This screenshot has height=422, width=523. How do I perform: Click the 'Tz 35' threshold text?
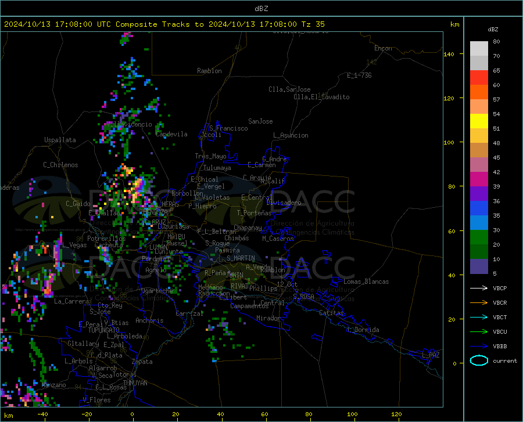pyautogui.click(x=313, y=24)
